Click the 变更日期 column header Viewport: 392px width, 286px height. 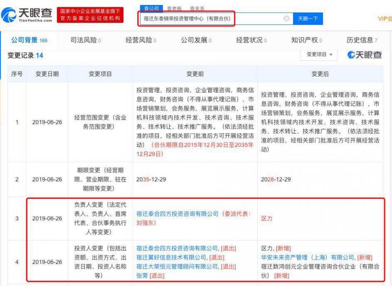pyautogui.click(x=47, y=74)
